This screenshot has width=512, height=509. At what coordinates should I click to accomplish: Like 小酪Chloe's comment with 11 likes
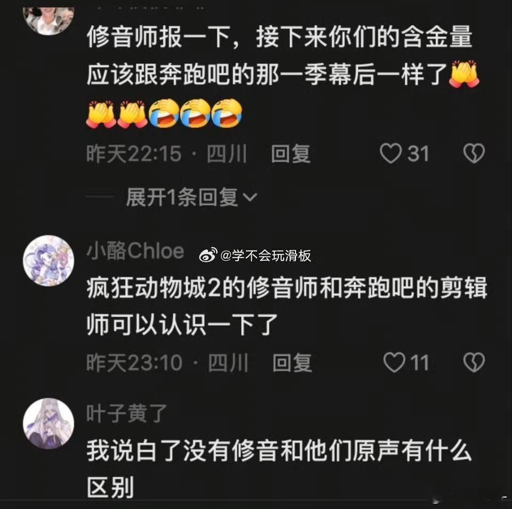[x=394, y=362]
